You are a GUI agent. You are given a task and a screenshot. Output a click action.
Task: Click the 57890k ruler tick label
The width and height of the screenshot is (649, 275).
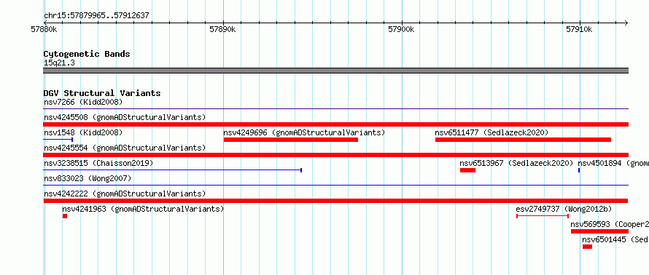click(222, 29)
